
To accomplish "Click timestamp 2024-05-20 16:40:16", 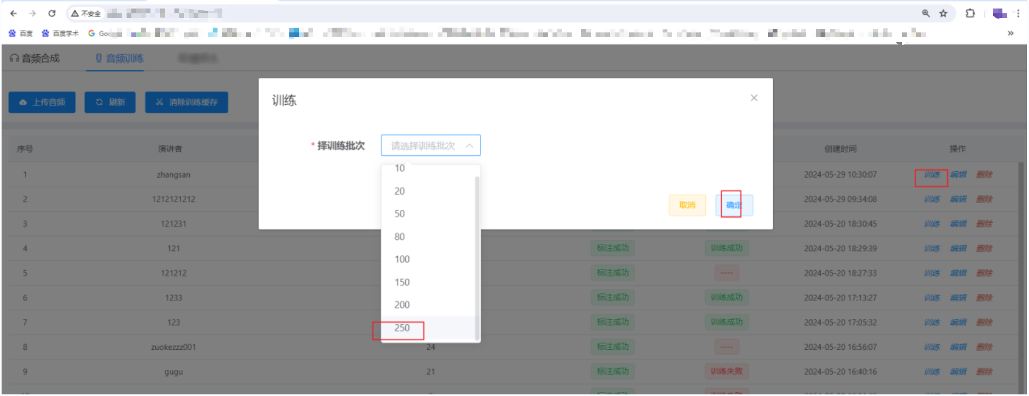I will (x=840, y=372).
